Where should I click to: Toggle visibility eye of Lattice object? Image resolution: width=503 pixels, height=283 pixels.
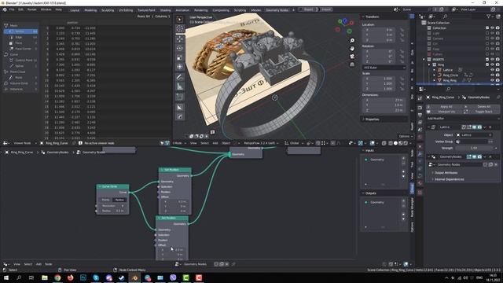(x=493, y=70)
